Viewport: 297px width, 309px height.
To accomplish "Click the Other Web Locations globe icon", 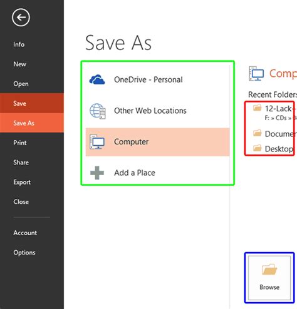I will [98, 111].
